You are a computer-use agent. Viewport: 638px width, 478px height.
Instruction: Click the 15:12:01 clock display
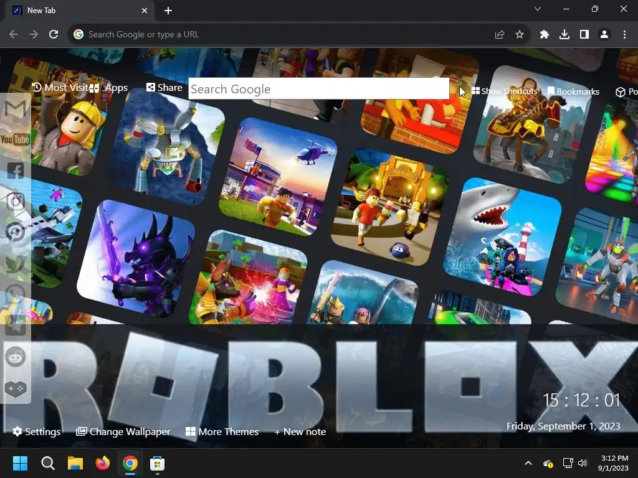coord(581,400)
